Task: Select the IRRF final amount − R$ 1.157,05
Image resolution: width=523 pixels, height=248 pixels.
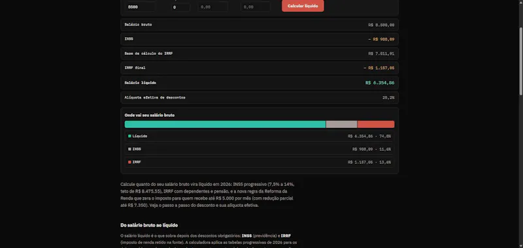Action: [379, 68]
